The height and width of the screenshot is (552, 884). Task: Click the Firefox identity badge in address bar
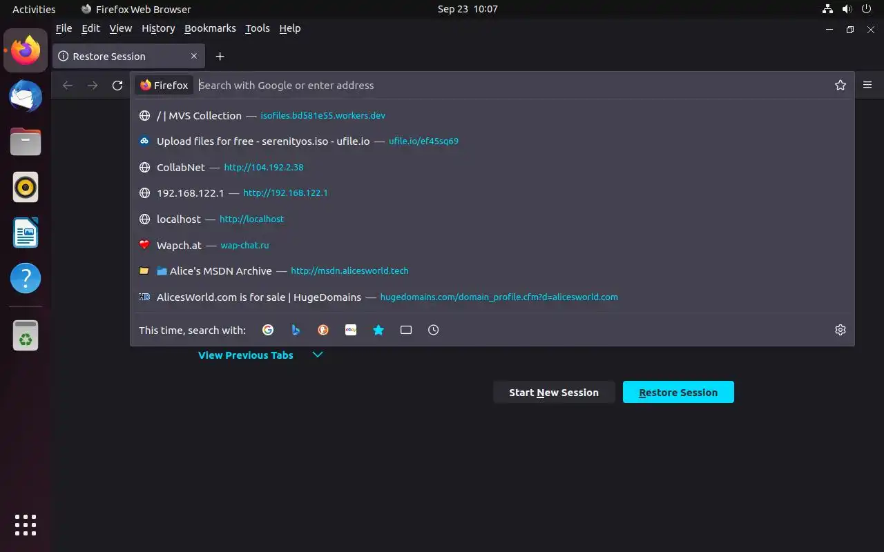(164, 85)
